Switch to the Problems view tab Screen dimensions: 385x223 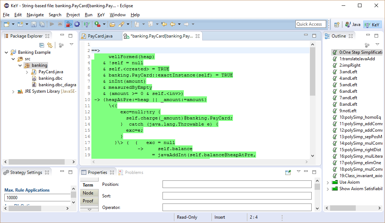[x=131, y=172]
